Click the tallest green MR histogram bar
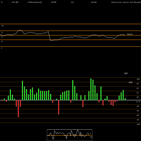Image resolution: width=141 pixels, height=141 pixels. point(91,89)
